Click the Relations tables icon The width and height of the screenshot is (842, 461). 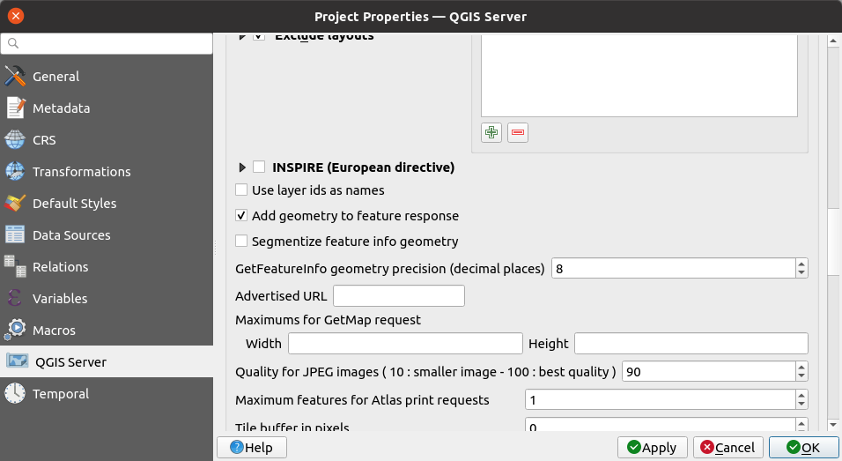[x=15, y=266]
